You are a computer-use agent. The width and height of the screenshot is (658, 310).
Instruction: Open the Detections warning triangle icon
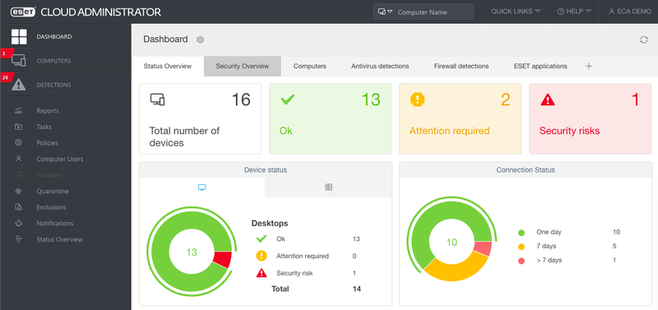(x=19, y=85)
